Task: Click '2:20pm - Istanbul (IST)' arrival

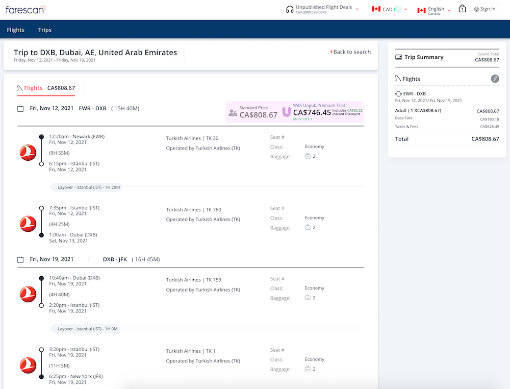Action: pos(74,305)
